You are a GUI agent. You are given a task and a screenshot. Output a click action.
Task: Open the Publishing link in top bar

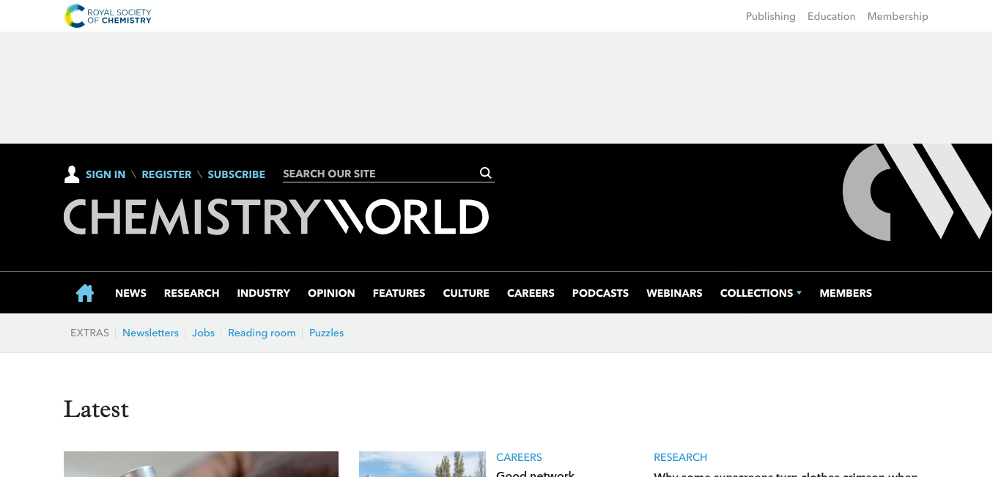coord(770,16)
